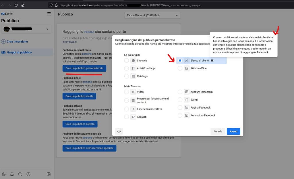Viewport: 294px width, 179px height.
Task: Select the Sito web radio button
Action: [127, 61]
